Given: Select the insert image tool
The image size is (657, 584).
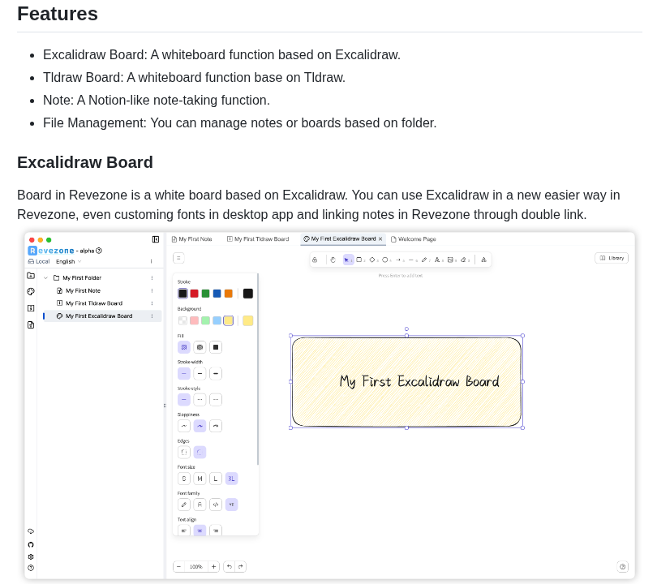Looking at the screenshot, I should [450, 260].
